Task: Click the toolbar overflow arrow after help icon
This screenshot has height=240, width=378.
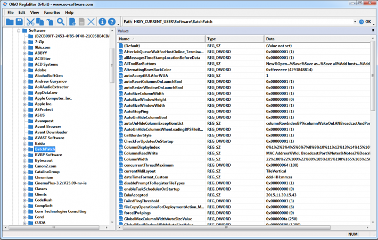Action: [118, 24]
